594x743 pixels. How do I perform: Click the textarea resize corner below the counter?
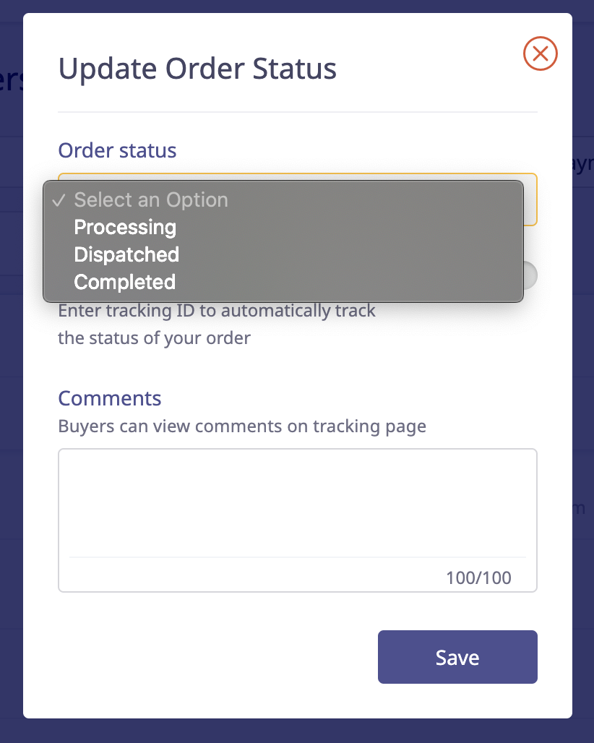tap(533, 588)
